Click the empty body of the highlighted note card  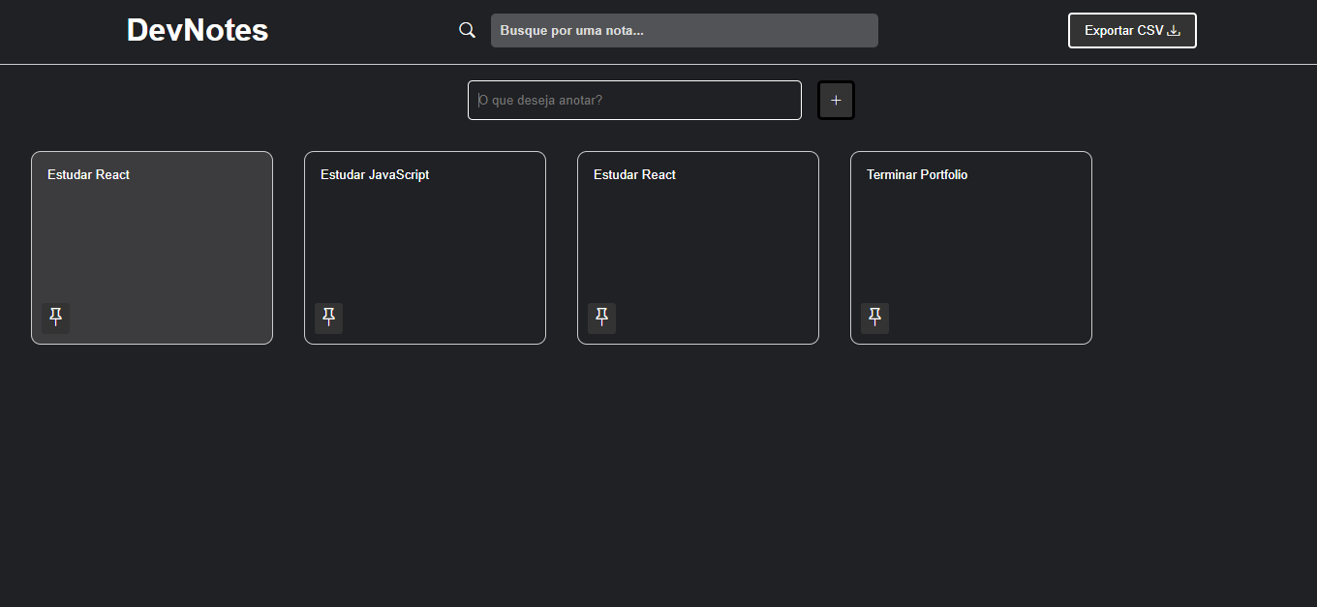152,242
